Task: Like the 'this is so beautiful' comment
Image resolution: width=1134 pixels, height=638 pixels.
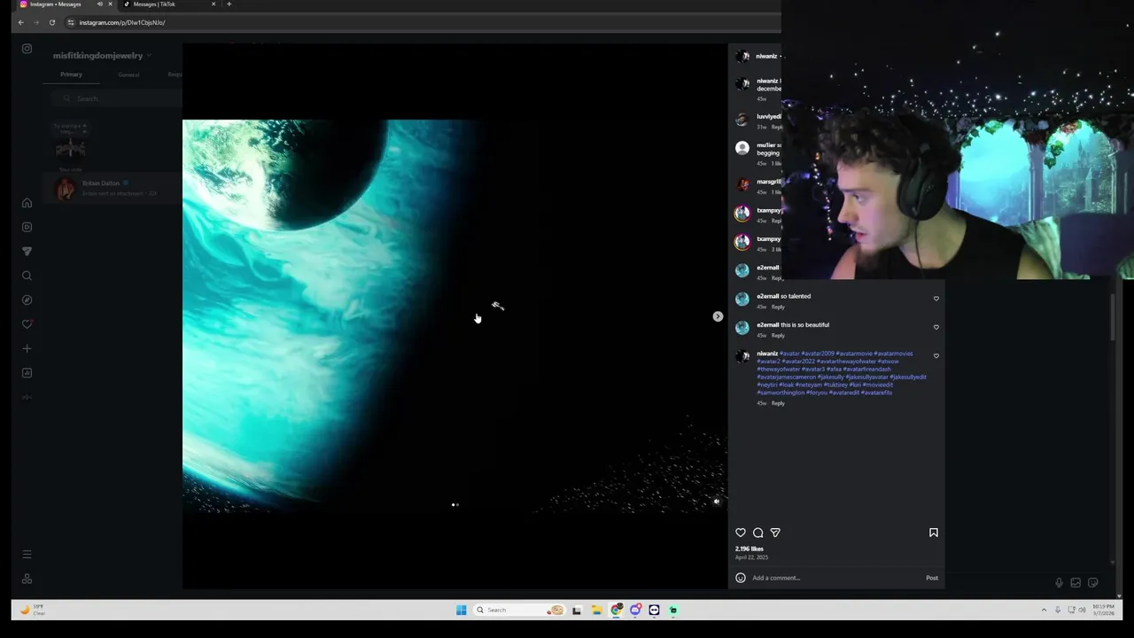Action: click(936, 327)
